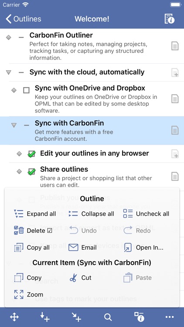The image size is (184, 327).
Task: Tap Edit your outlines in any browser text
Action: click(95, 153)
